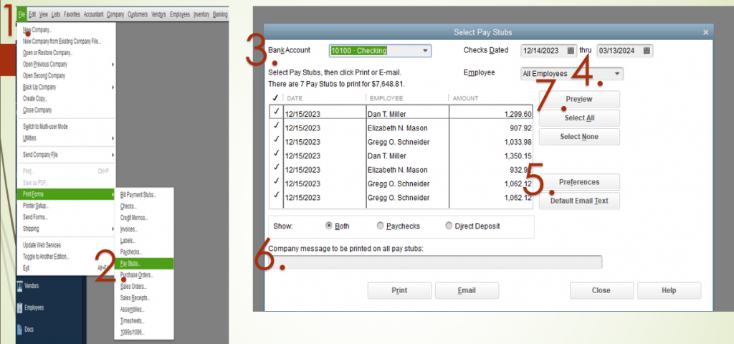Click the amount cell 907.92
Viewport: 734px width, 344px height.
[x=490, y=128]
